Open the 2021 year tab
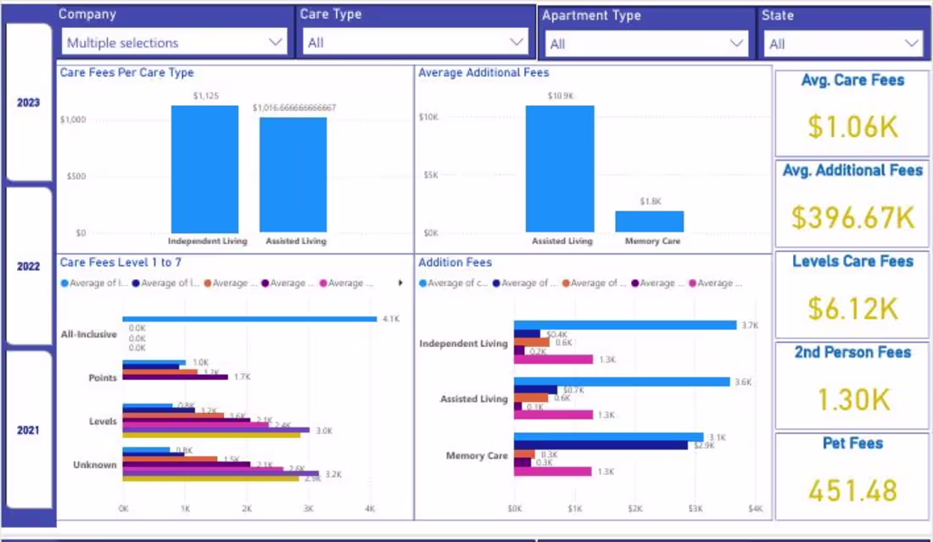 click(29, 429)
